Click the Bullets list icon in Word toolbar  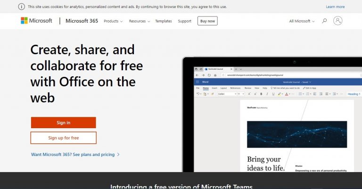click(300, 94)
